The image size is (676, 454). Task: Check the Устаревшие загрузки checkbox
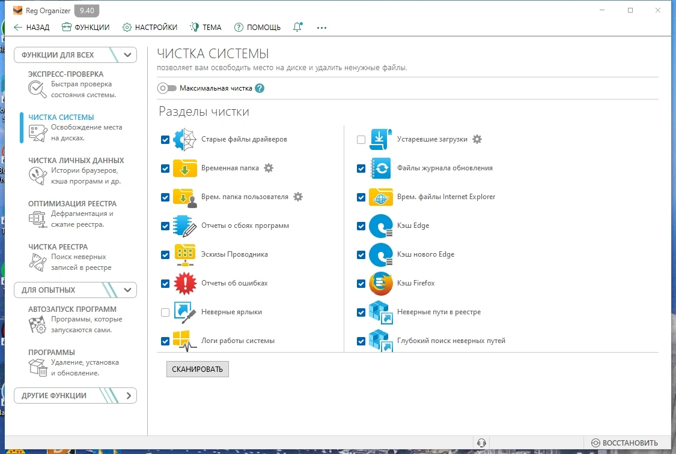[x=361, y=139]
